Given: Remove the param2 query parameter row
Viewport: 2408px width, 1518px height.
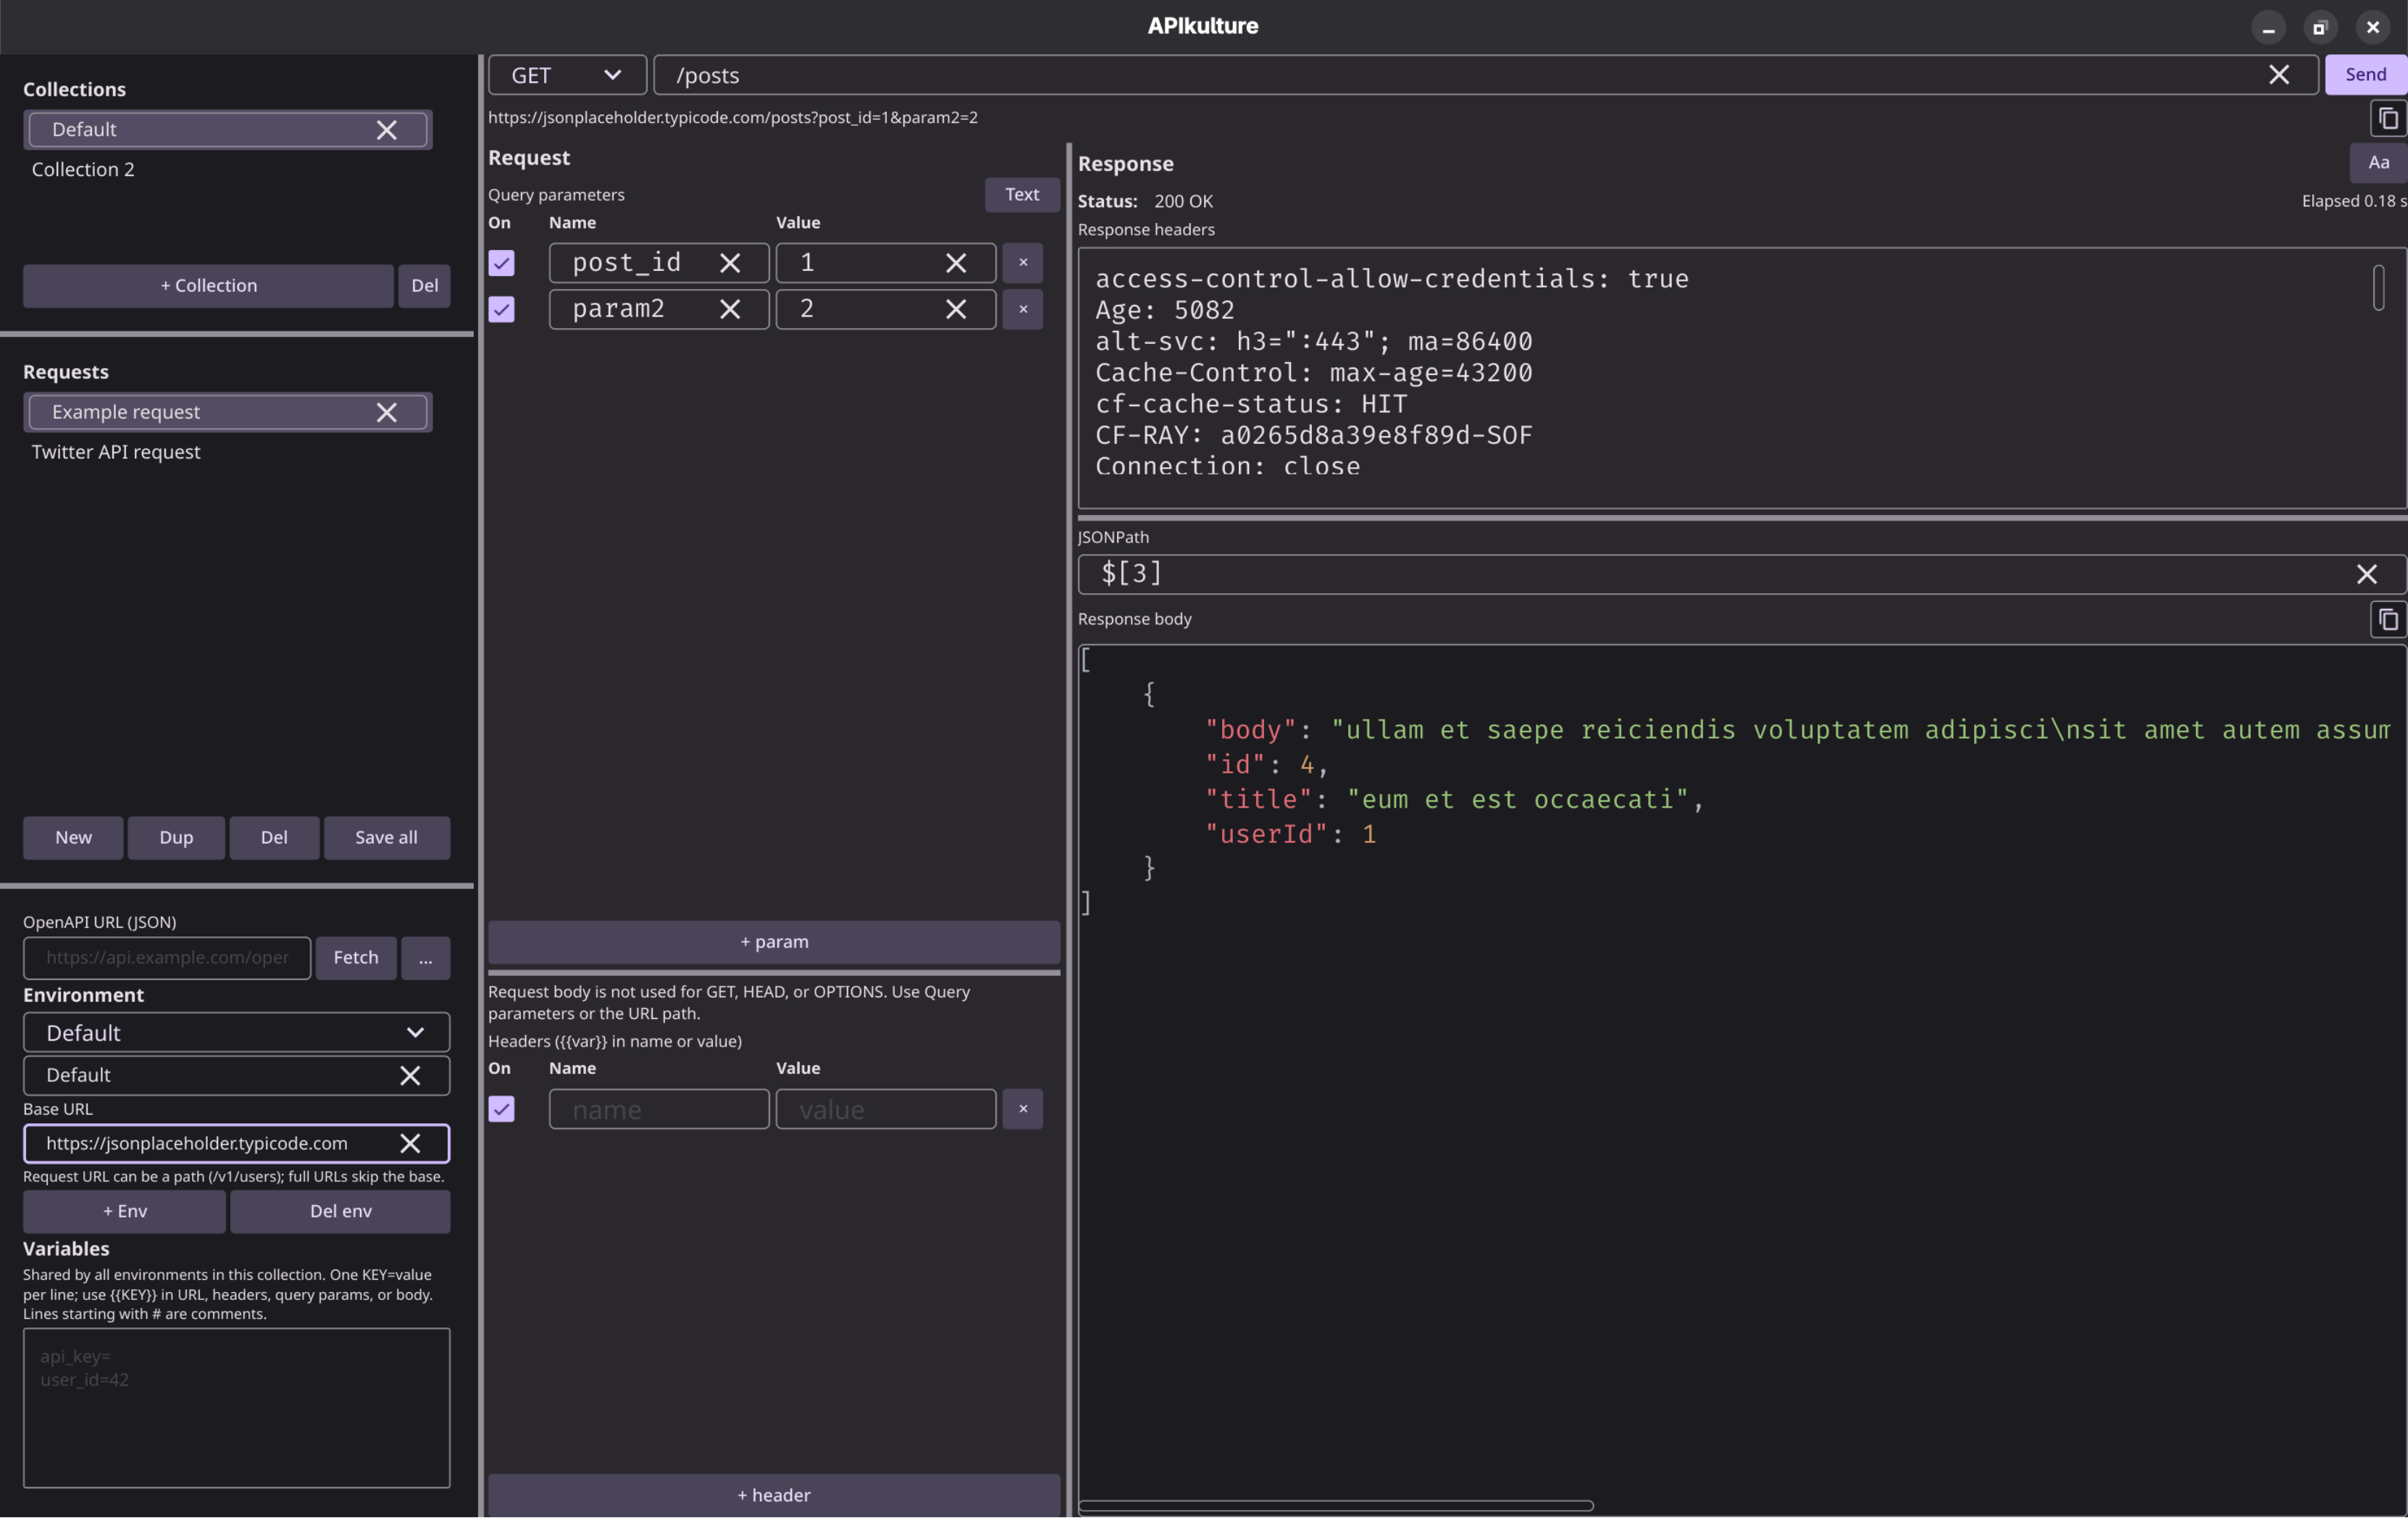Looking at the screenshot, I should click(1023, 309).
